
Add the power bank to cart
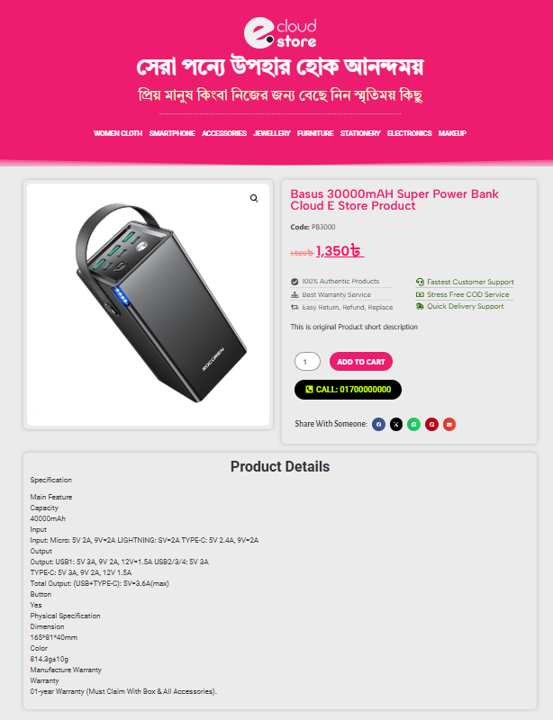(x=361, y=362)
